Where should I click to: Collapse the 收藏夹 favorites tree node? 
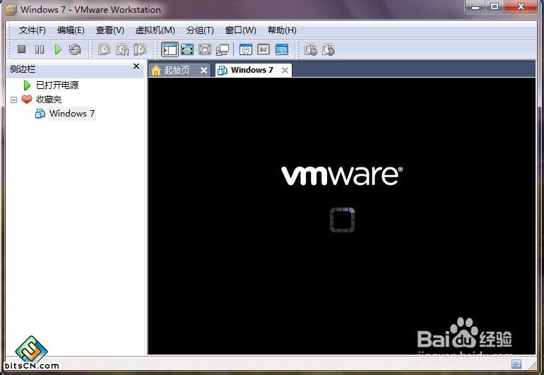pyautogui.click(x=13, y=100)
